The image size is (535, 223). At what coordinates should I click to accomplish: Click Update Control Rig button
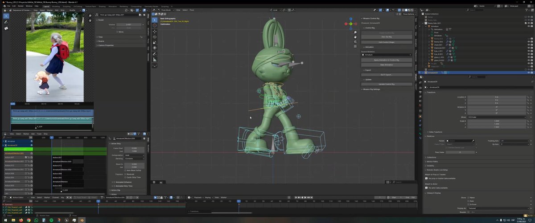386,84
